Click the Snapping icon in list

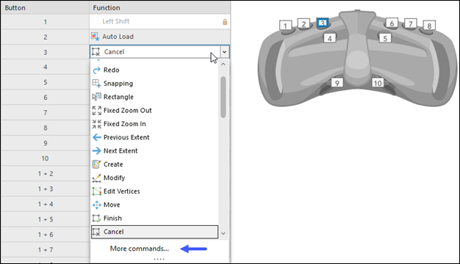tap(96, 84)
